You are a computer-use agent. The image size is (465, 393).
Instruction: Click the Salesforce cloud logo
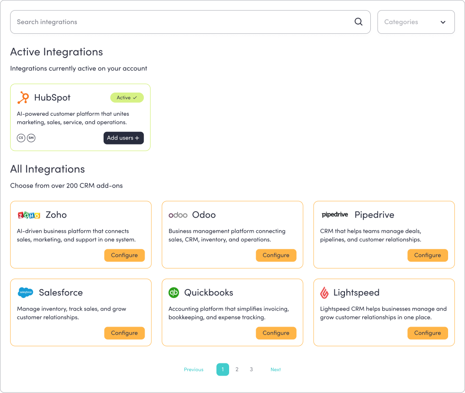pyautogui.click(x=26, y=292)
